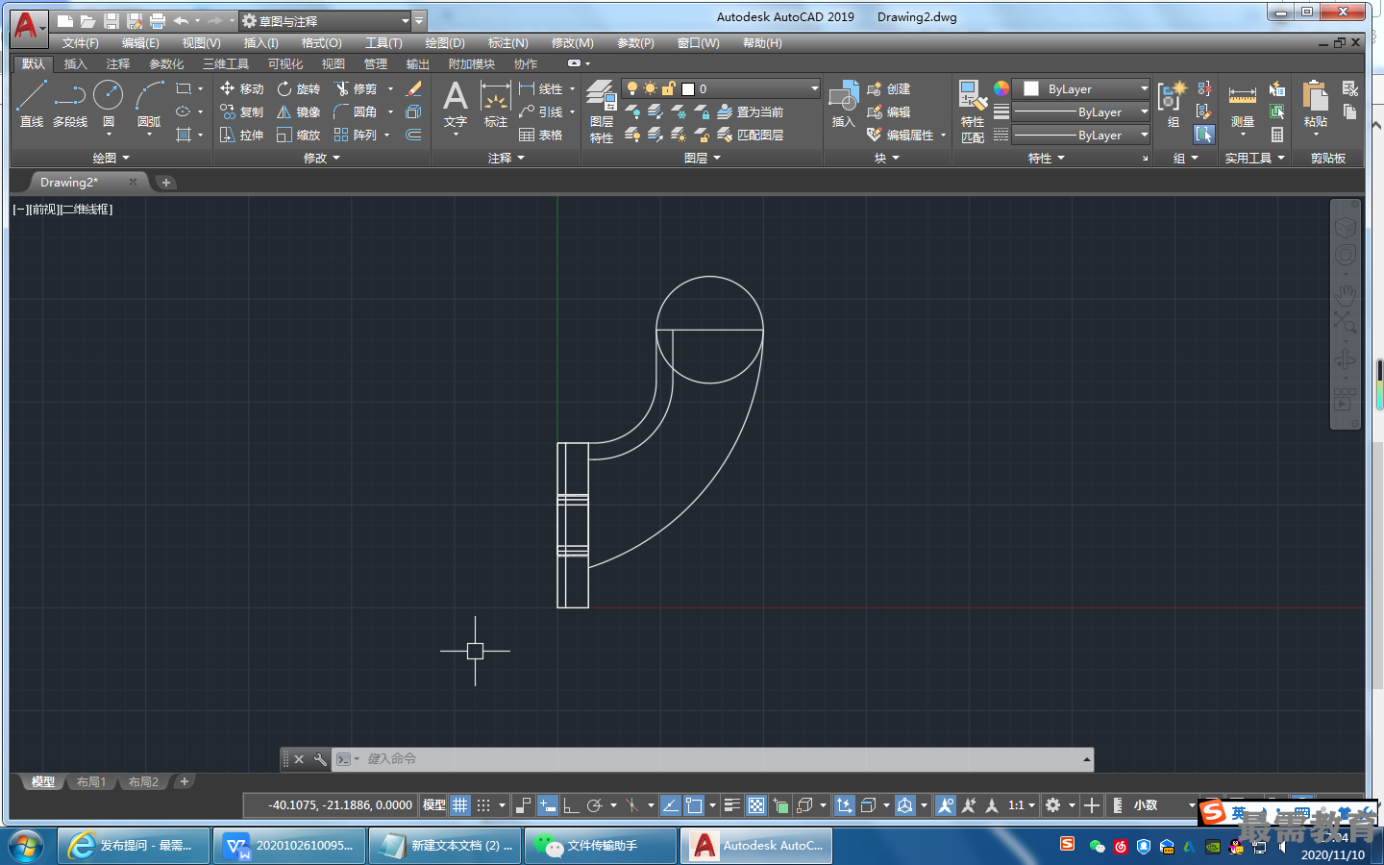This screenshot has width=1384, height=865.
Task: Click the Erase tool icon
Action: click(414, 88)
